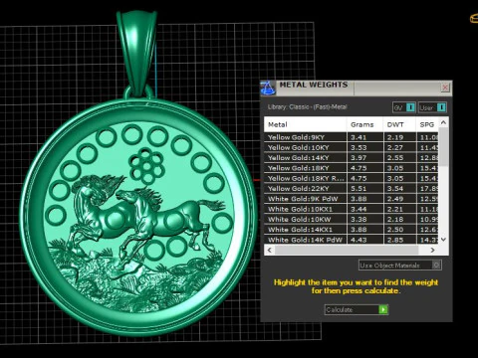Select the White Gold:10KX1 row
478x358 pixels.
click(x=352, y=209)
